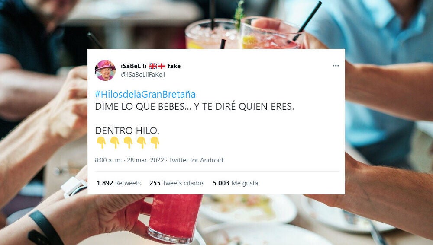This screenshot has height=245, width=433.
Task: Click the fourth pointing-down hand emoji
Action: click(x=142, y=143)
